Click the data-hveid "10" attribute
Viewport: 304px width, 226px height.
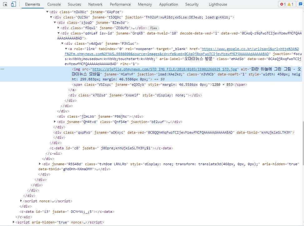(162, 33)
